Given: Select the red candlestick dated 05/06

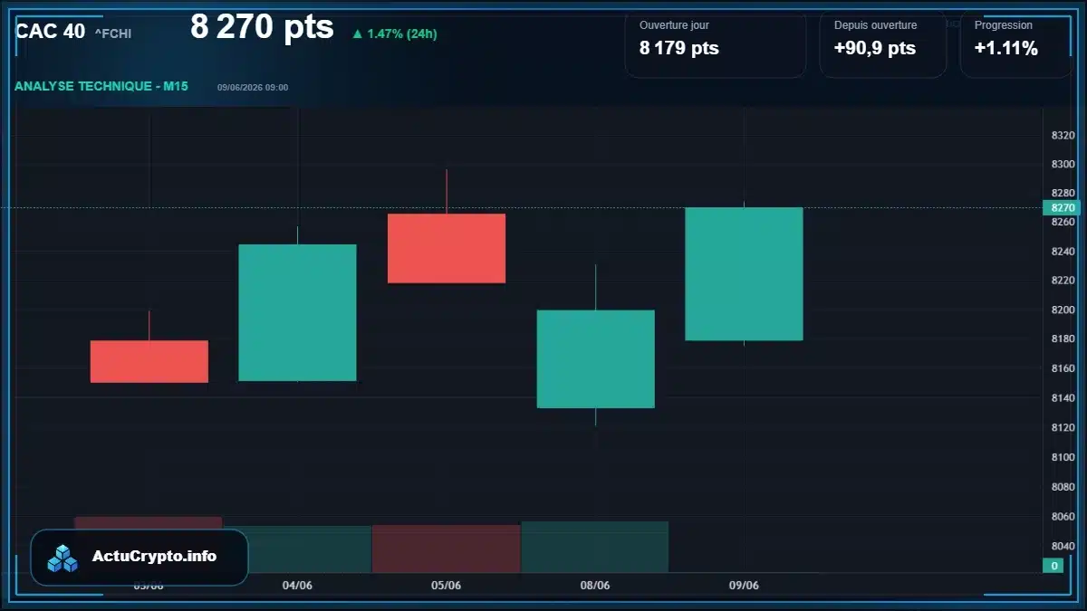Looking at the screenshot, I should (447, 248).
